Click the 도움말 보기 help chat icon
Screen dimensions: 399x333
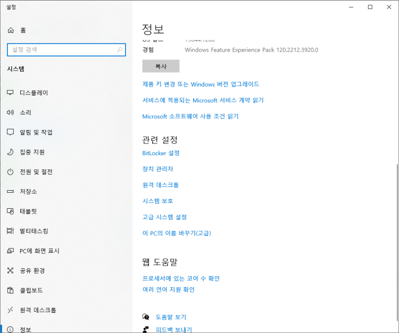point(146,317)
